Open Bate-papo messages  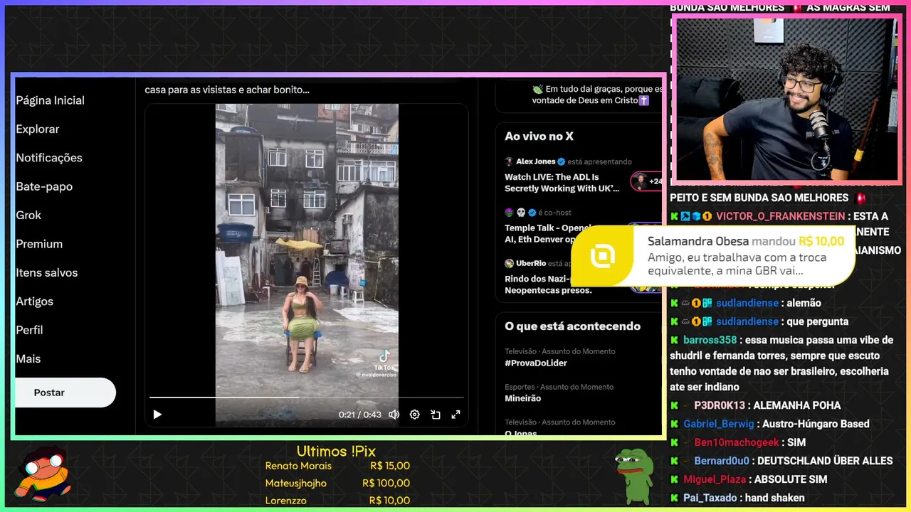click(44, 186)
